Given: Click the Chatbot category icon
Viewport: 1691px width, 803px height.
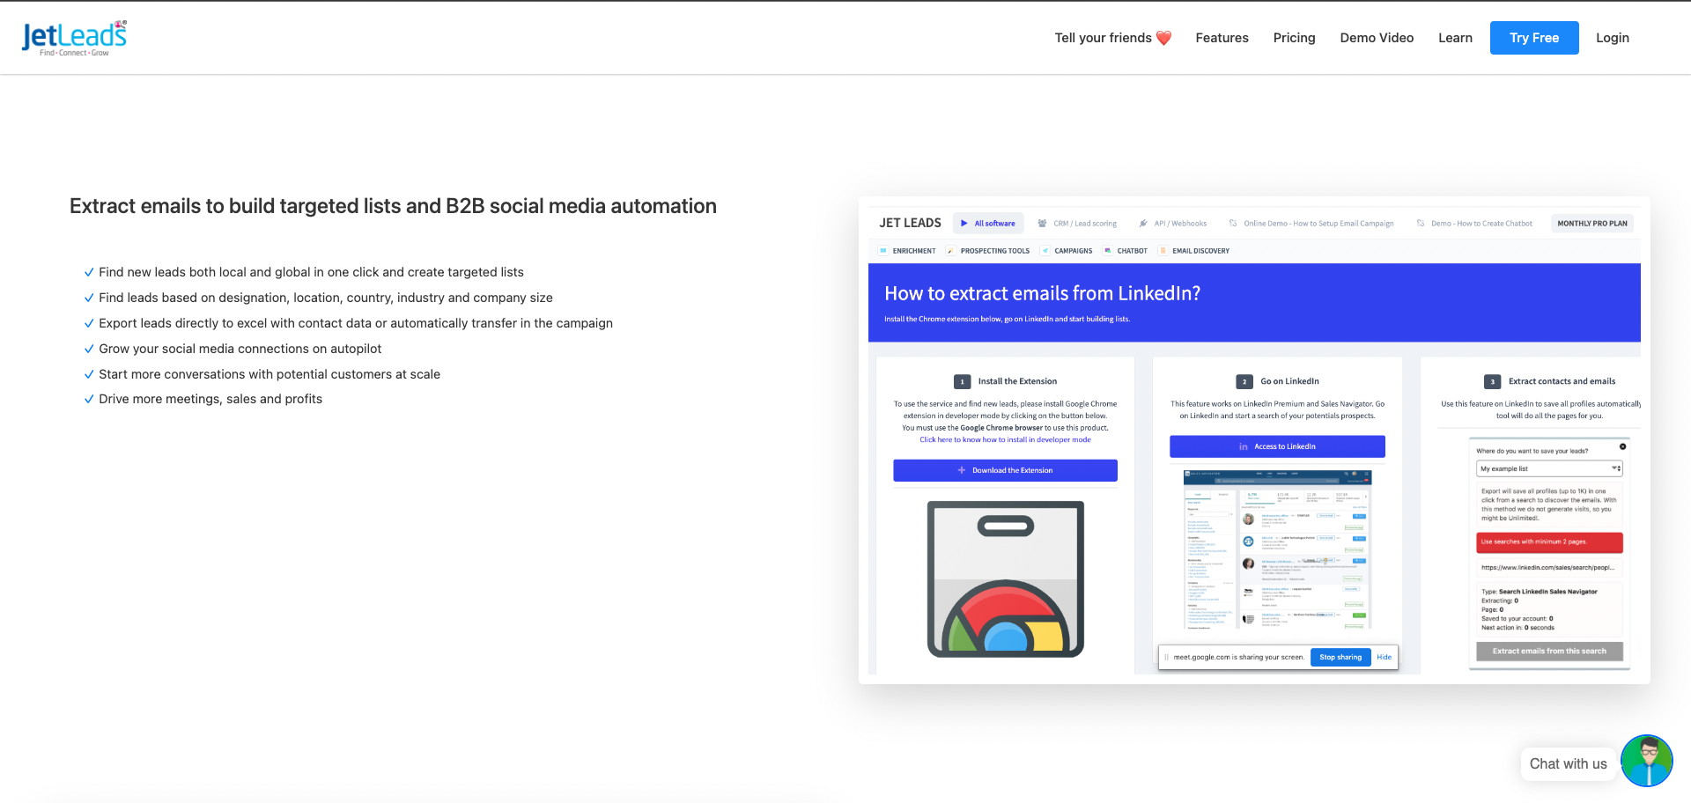Looking at the screenshot, I should (x=1108, y=251).
